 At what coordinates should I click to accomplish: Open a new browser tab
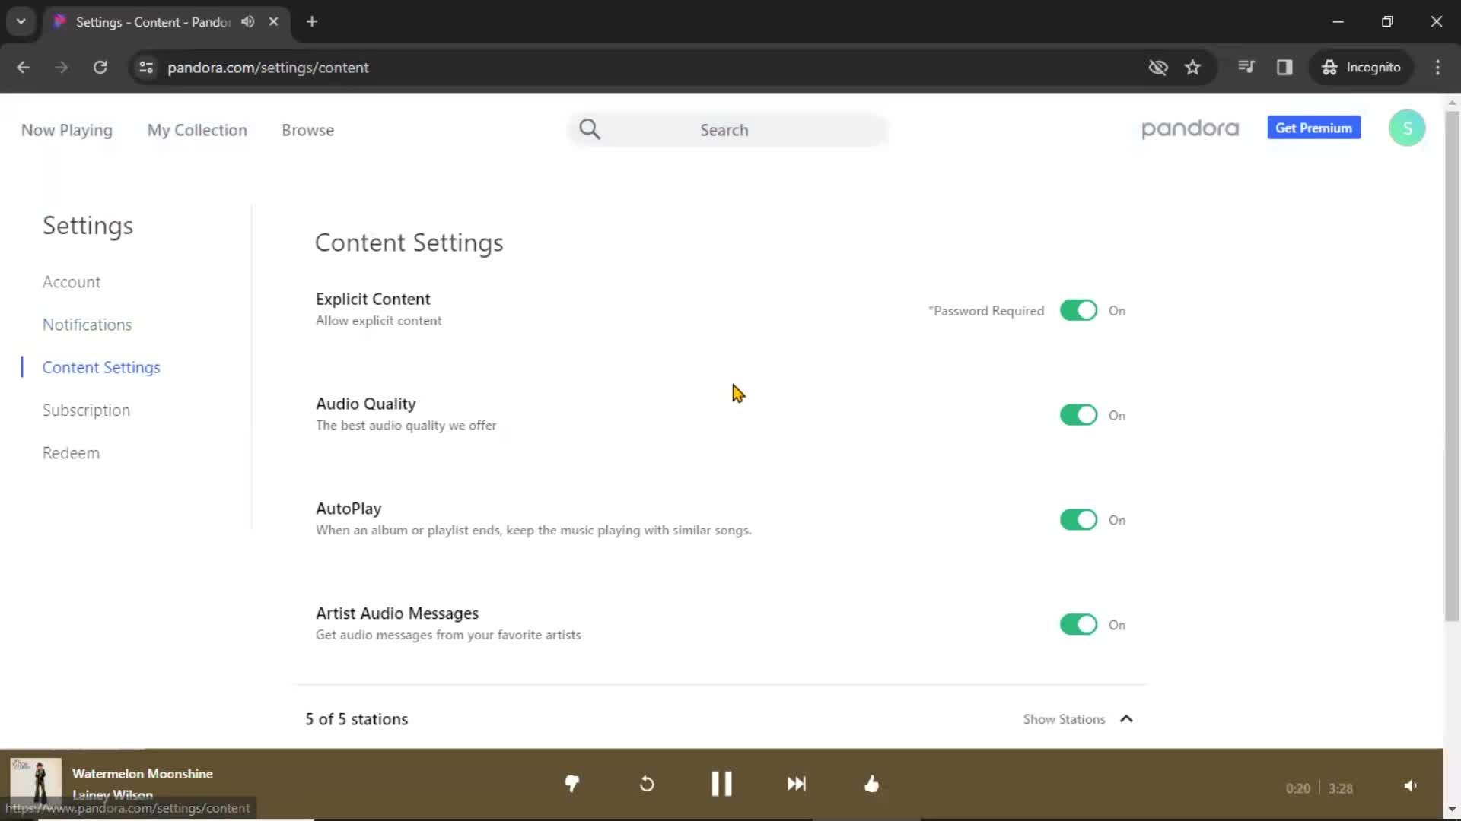[x=312, y=21]
